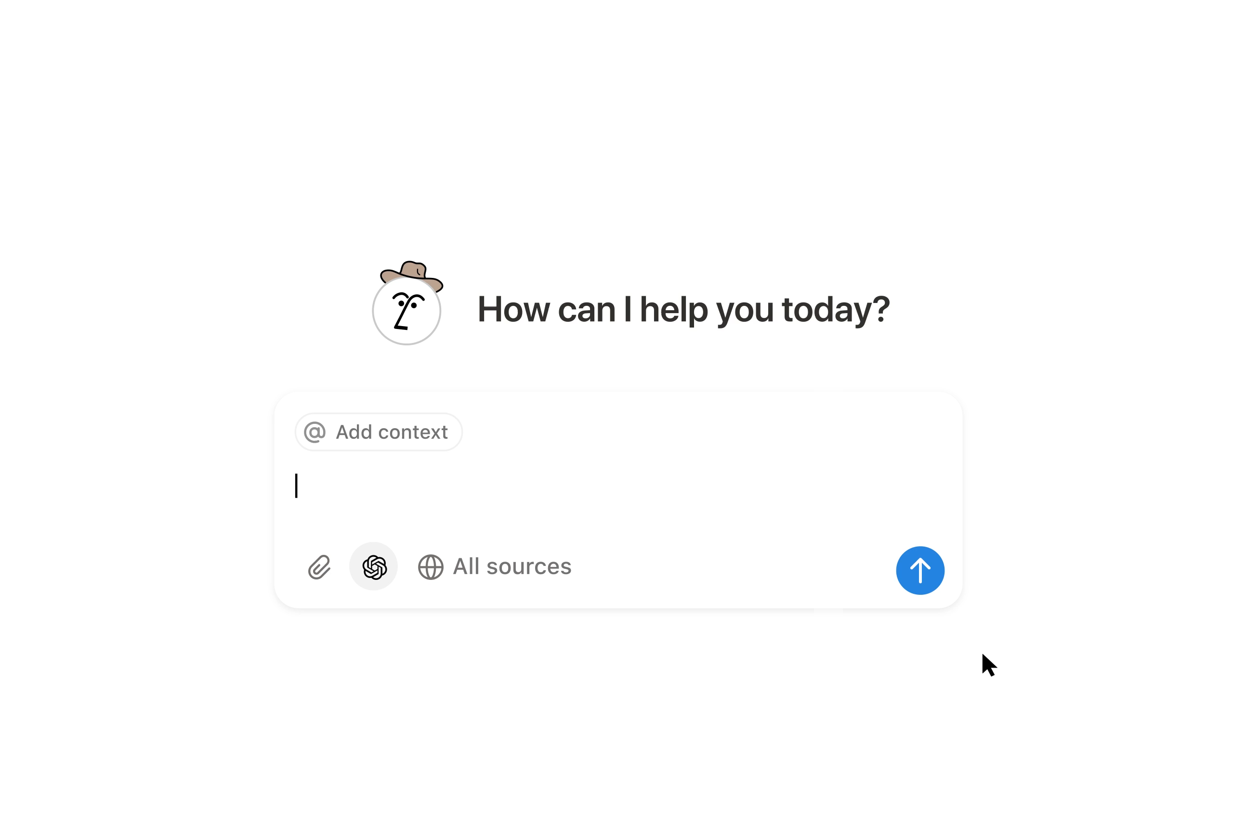The width and height of the screenshot is (1233, 840).
Task: Click the @ symbol in Add context
Action: pyautogui.click(x=315, y=432)
